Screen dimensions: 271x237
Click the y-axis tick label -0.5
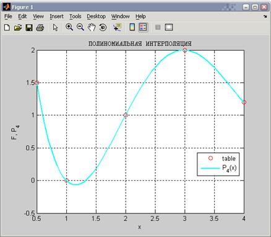30,213
